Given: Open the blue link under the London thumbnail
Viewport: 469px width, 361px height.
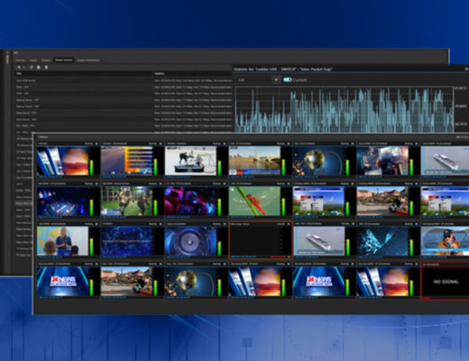Looking at the screenshot, I should pyautogui.click(x=242, y=177).
